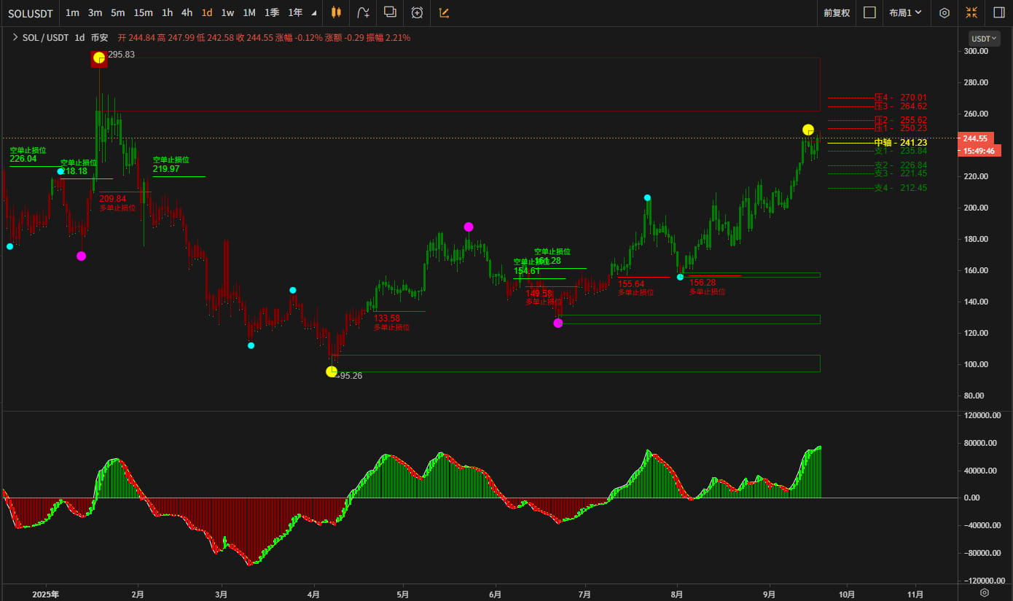Click the 压1 - 250.23 resistance label

coord(901,128)
